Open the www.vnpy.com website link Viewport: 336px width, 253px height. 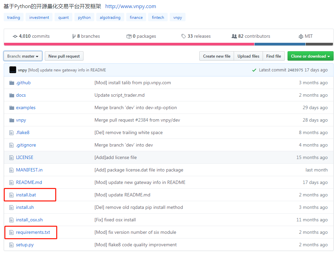[131, 6]
